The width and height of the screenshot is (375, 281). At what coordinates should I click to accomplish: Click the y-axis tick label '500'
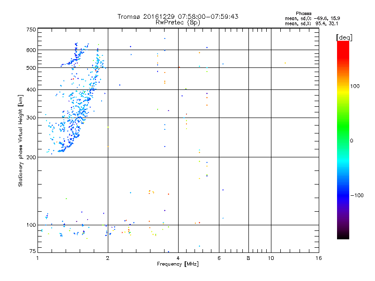(31, 68)
